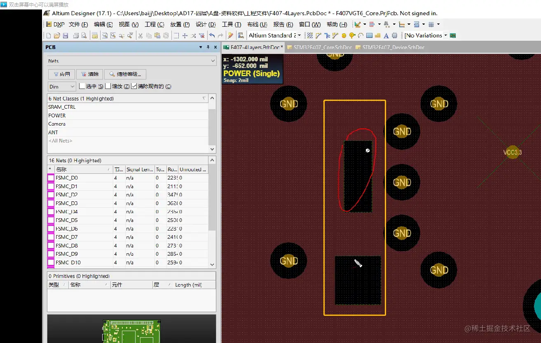Image resolution: width=541 pixels, height=343 pixels.
Task: Click the 缩放等级... zoom level button
Action: click(125, 75)
